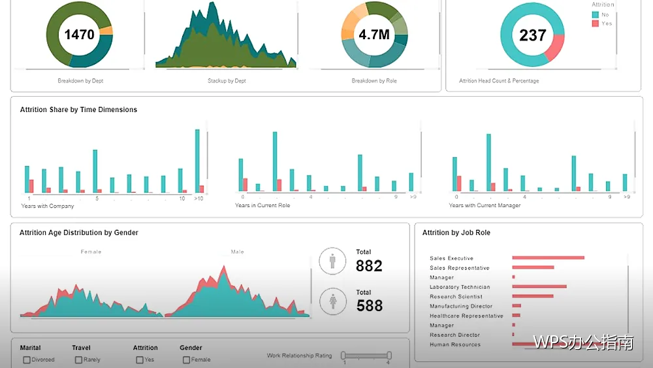Image resolution: width=653 pixels, height=368 pixels.
Task: Click the Years in Current Role axis label
Action: click(x=263, y=205)
